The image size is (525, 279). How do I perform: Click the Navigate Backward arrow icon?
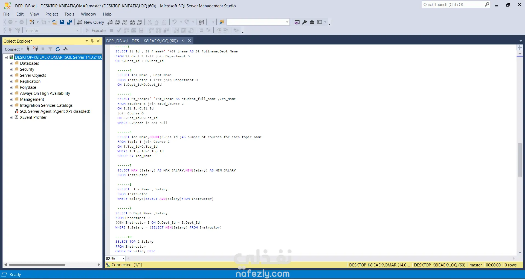pyautogui.click(x=10, y=22)
